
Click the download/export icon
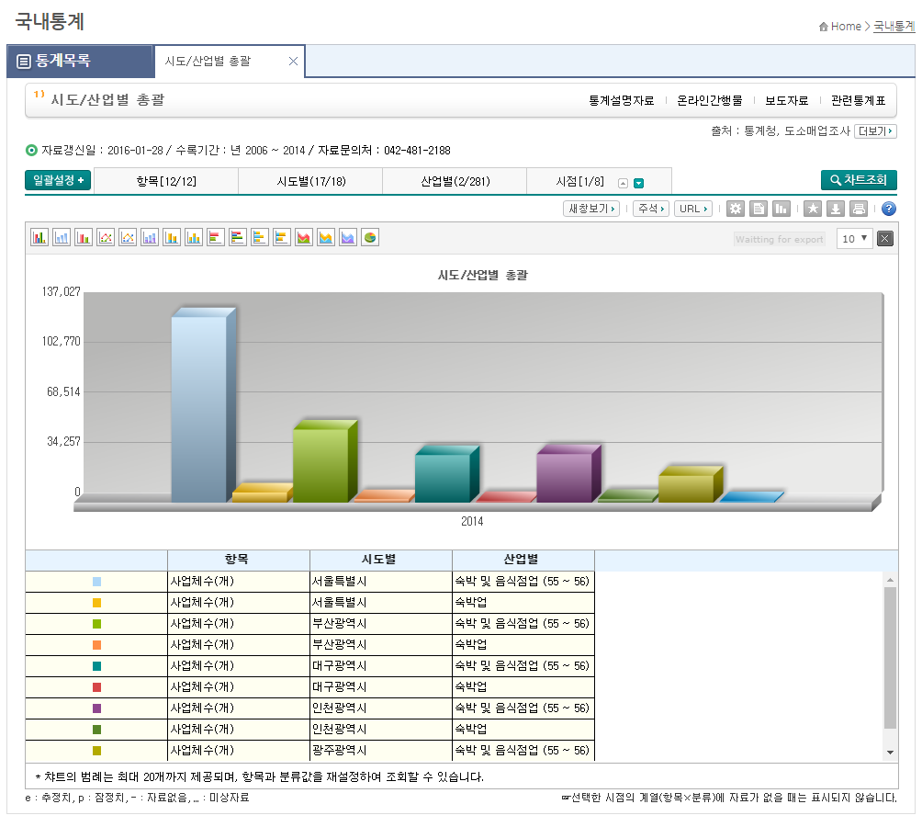835,209
